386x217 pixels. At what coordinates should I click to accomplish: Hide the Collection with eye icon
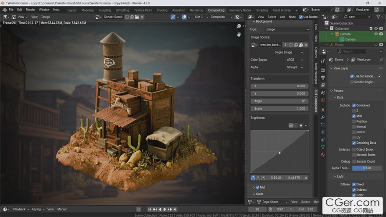coord(376,28)
